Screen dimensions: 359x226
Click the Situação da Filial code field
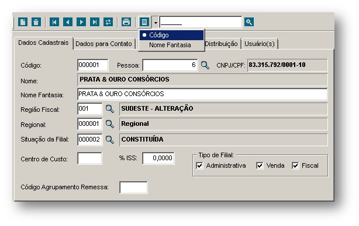[x=90, y=139]
